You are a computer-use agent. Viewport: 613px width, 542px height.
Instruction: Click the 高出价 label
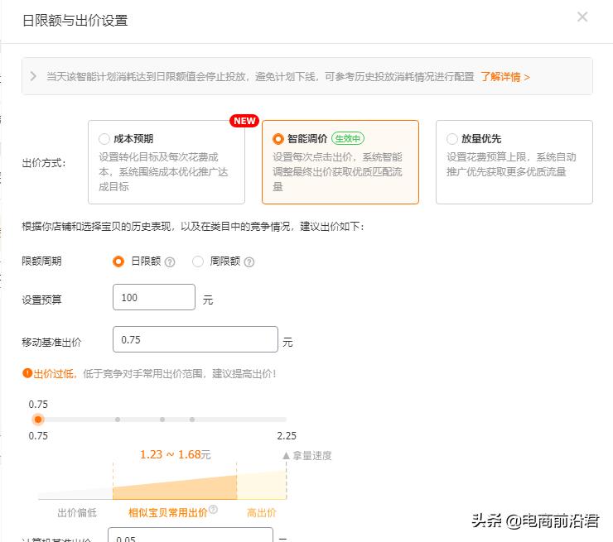[x=262, y=512]
